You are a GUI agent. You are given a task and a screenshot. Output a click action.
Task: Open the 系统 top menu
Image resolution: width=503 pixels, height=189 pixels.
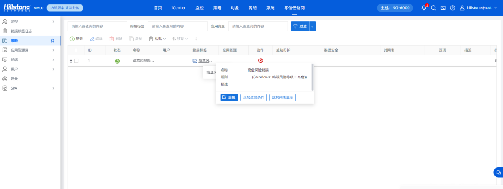[x=271, y=8]
